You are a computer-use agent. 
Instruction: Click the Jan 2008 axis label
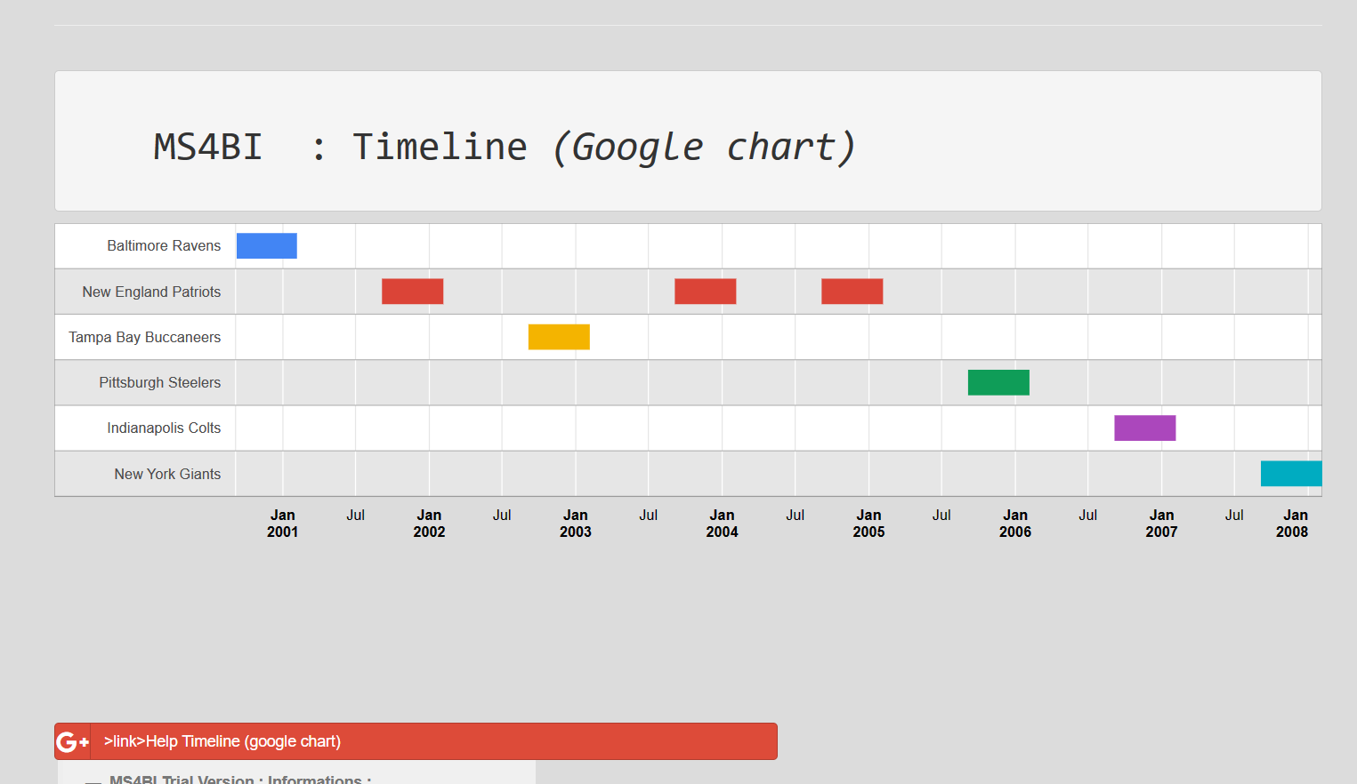tap(1293, 524)
